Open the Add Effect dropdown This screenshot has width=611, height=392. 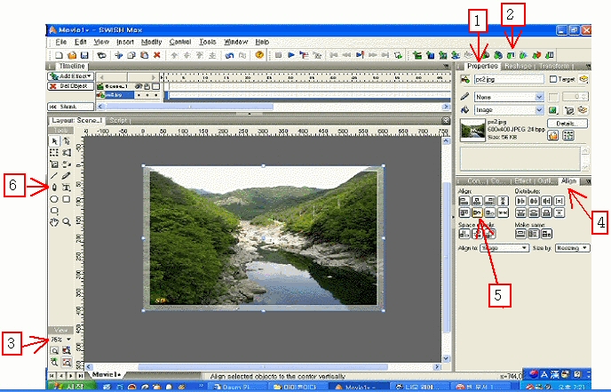(70, 76)
